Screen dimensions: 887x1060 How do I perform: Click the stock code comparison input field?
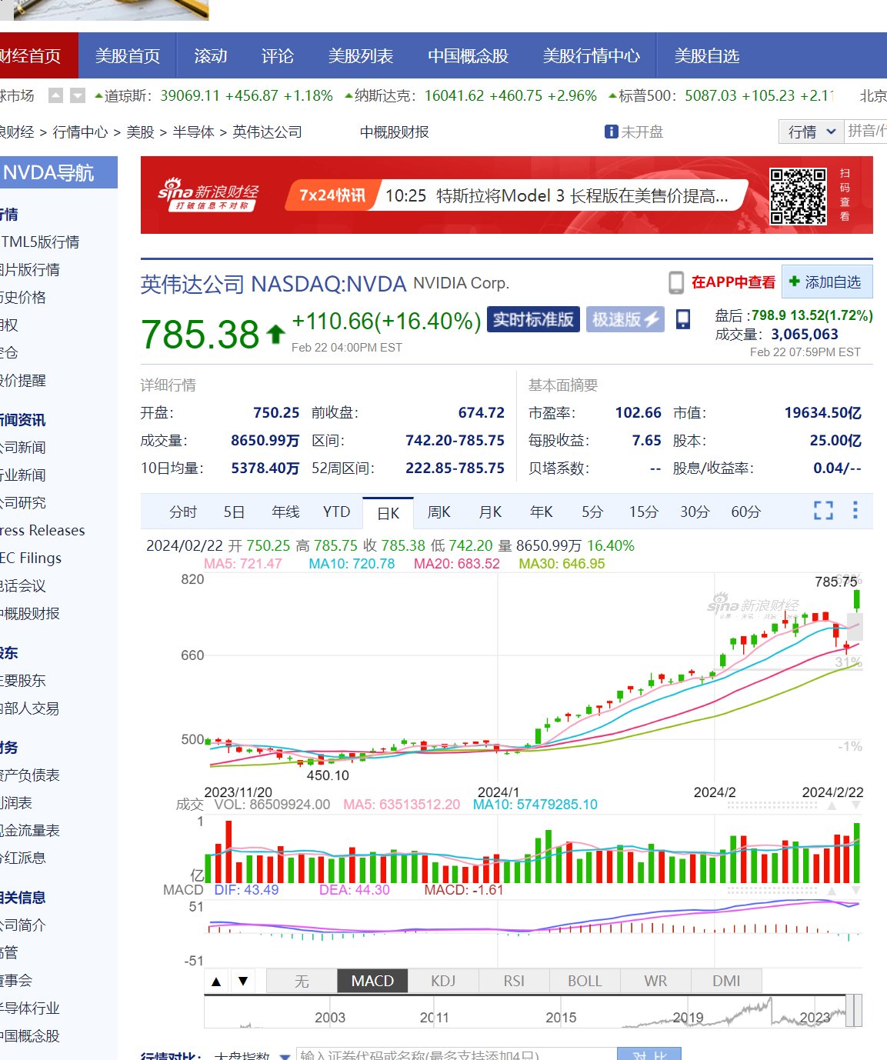(x=457, y=1055)
